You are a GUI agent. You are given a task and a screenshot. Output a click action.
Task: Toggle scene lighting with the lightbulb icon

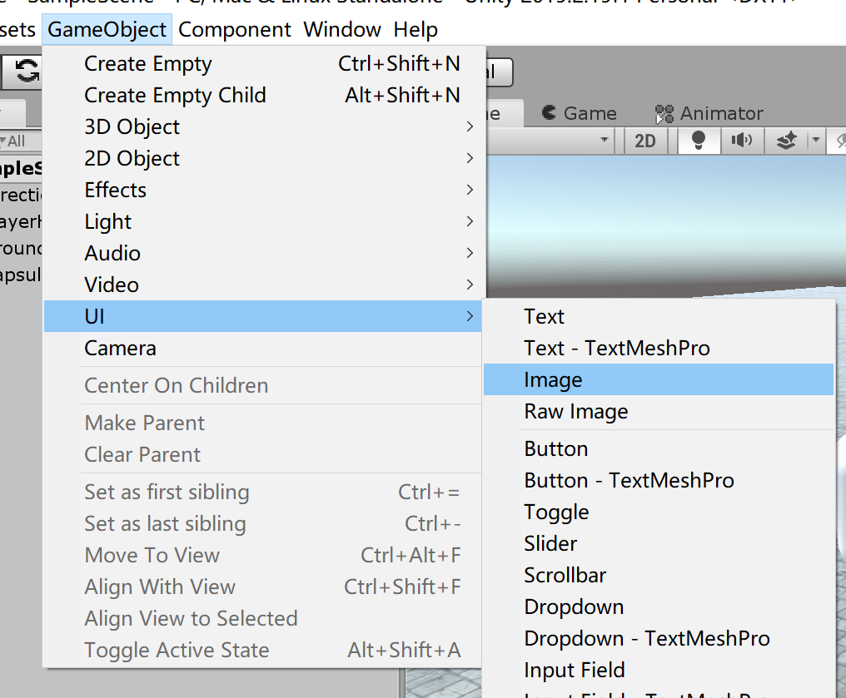pos(699,141)
